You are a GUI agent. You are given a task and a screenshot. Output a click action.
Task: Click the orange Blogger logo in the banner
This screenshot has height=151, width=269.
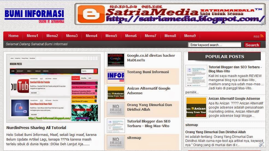click(x=91, y=14)
